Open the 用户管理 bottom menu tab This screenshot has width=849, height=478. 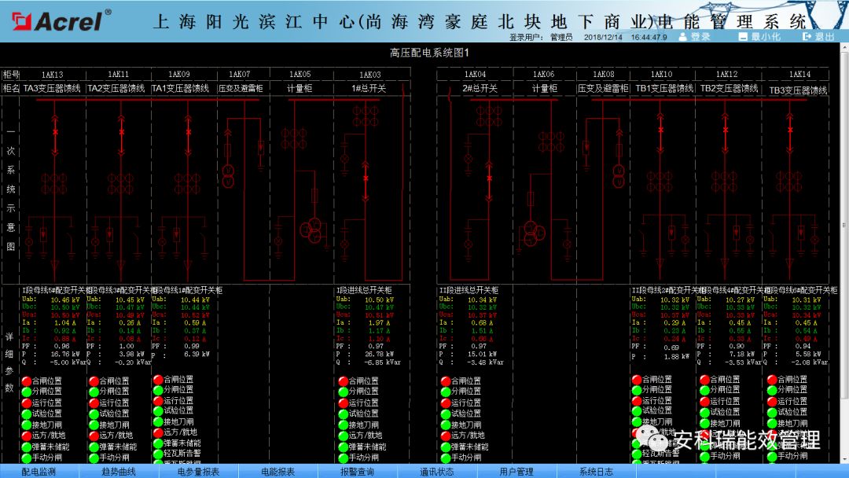click(516, 472)
